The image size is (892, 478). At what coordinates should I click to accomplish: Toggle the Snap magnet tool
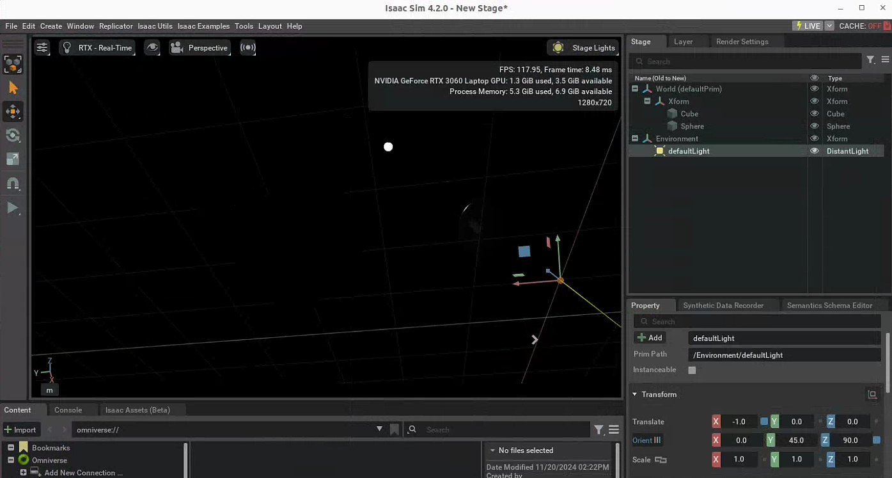[13, 184]
